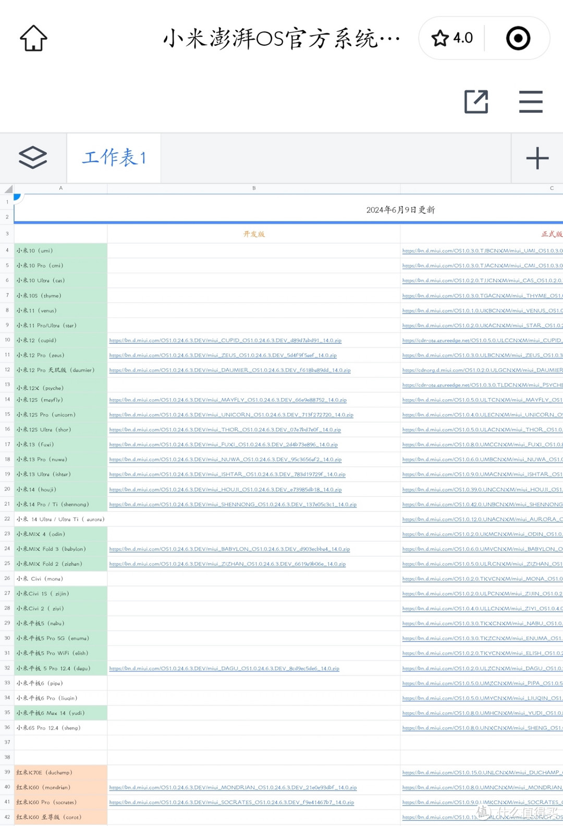
Task: Open the AURORA stable ROM link
Action: (482, 519)
